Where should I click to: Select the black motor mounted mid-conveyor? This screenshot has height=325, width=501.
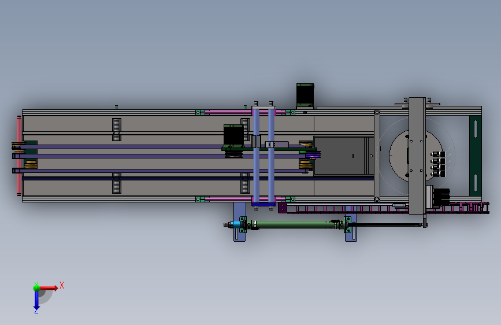point(233,135)
